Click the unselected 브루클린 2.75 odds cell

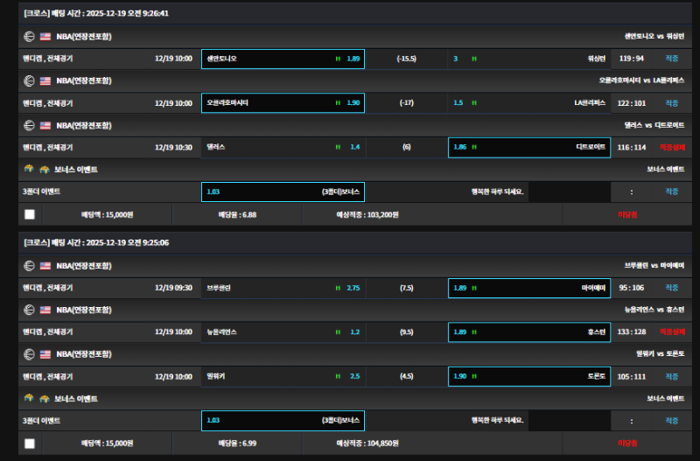(283, 287)
